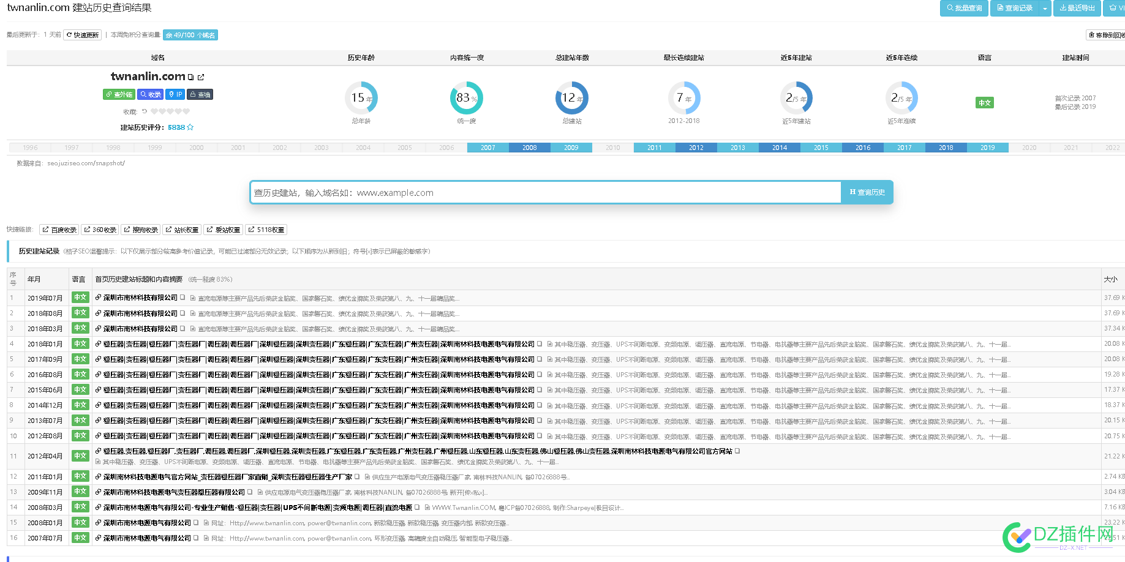This screenshot has width=1125, height=562.
Task: Copy title icon in 2008年03月 row
Action: [x=417, y=507]
